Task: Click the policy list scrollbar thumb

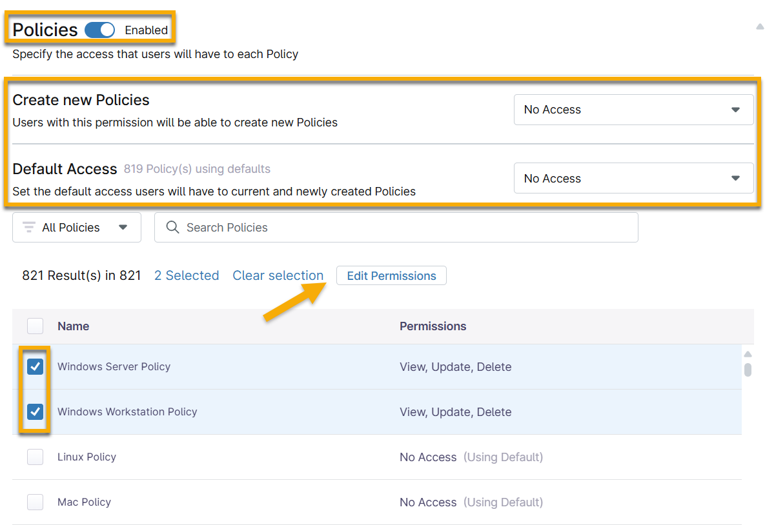Action: point(748,370)
